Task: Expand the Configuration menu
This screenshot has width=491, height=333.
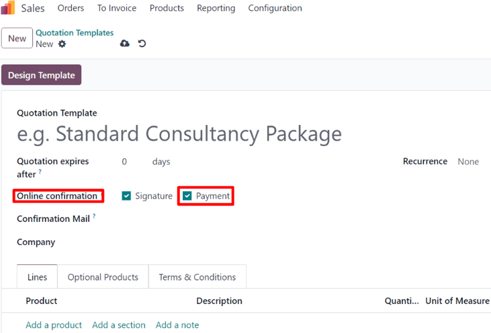Action: point(275,8)
